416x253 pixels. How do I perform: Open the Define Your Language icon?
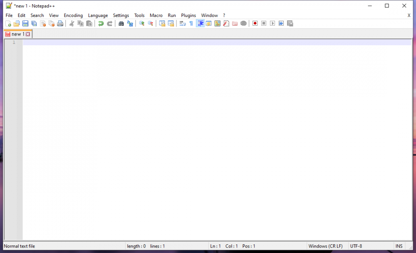pos(208,24)
